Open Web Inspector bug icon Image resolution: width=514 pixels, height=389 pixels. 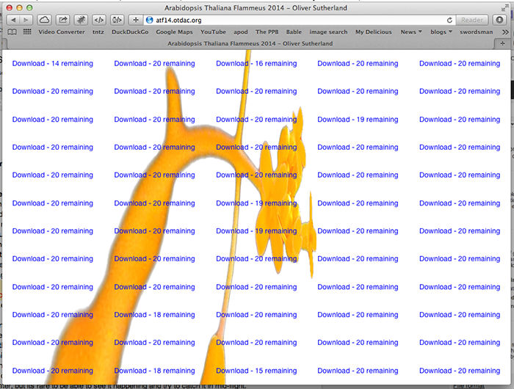coord(82,20)
